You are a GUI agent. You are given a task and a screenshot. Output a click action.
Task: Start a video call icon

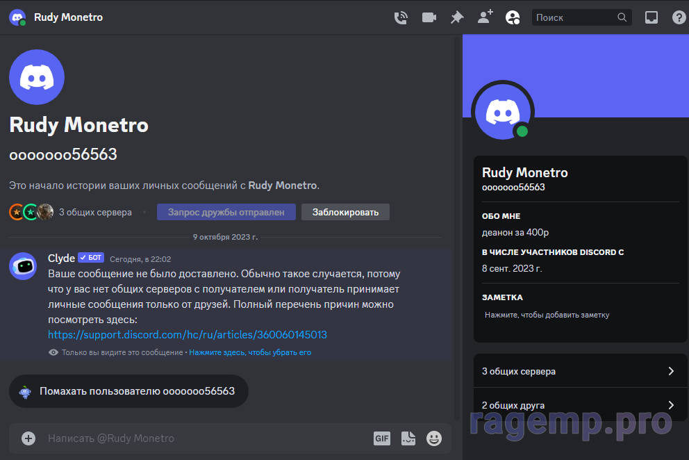(x=429, y=17)
